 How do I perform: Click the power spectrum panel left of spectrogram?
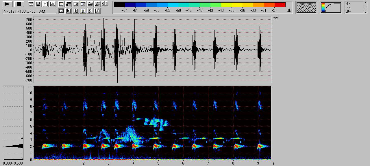click(13, 122)
